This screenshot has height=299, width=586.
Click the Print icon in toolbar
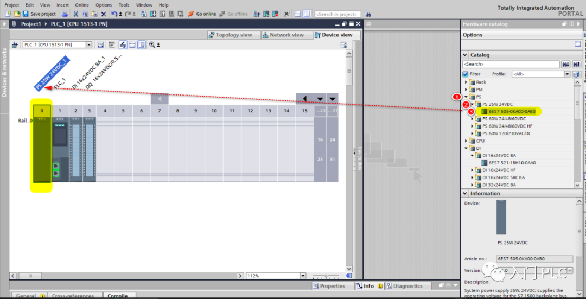click(64, 14)
